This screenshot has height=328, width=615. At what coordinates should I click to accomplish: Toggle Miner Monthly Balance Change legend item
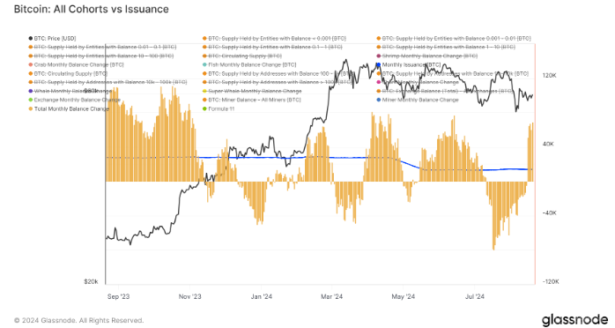pyautogui.click(x=418, y=100)
